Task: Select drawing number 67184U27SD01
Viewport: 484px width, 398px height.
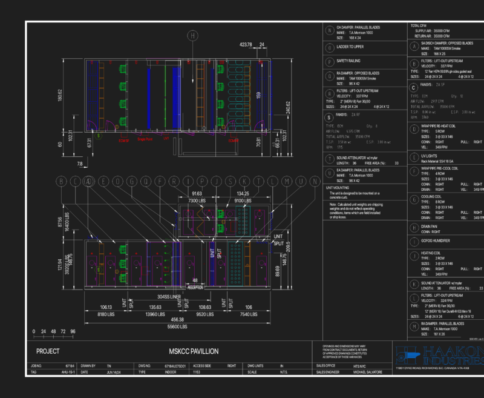Action: coord(175,366)
